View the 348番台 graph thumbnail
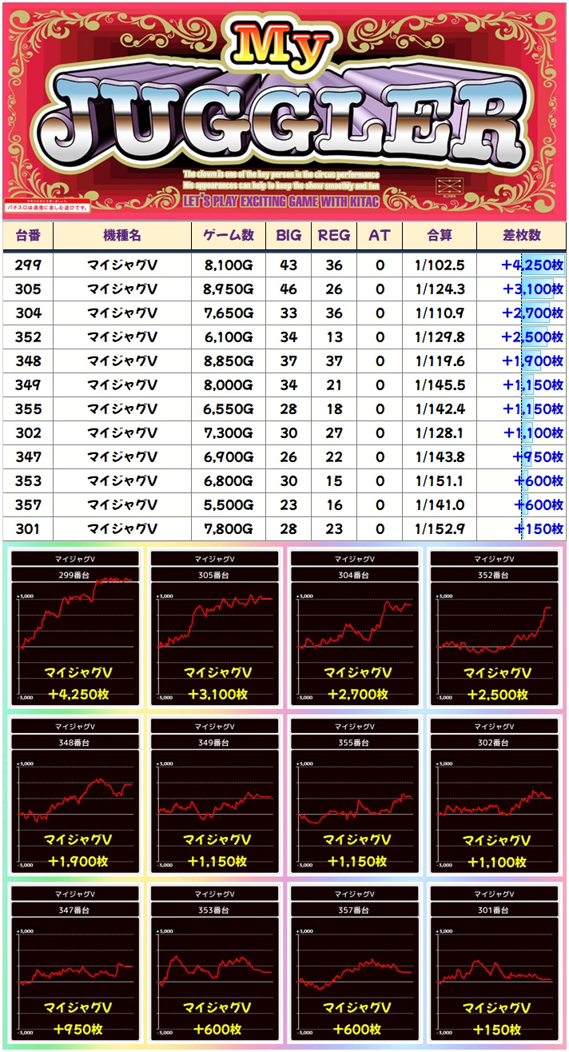569x1052 pixels. tap(76, 796)
